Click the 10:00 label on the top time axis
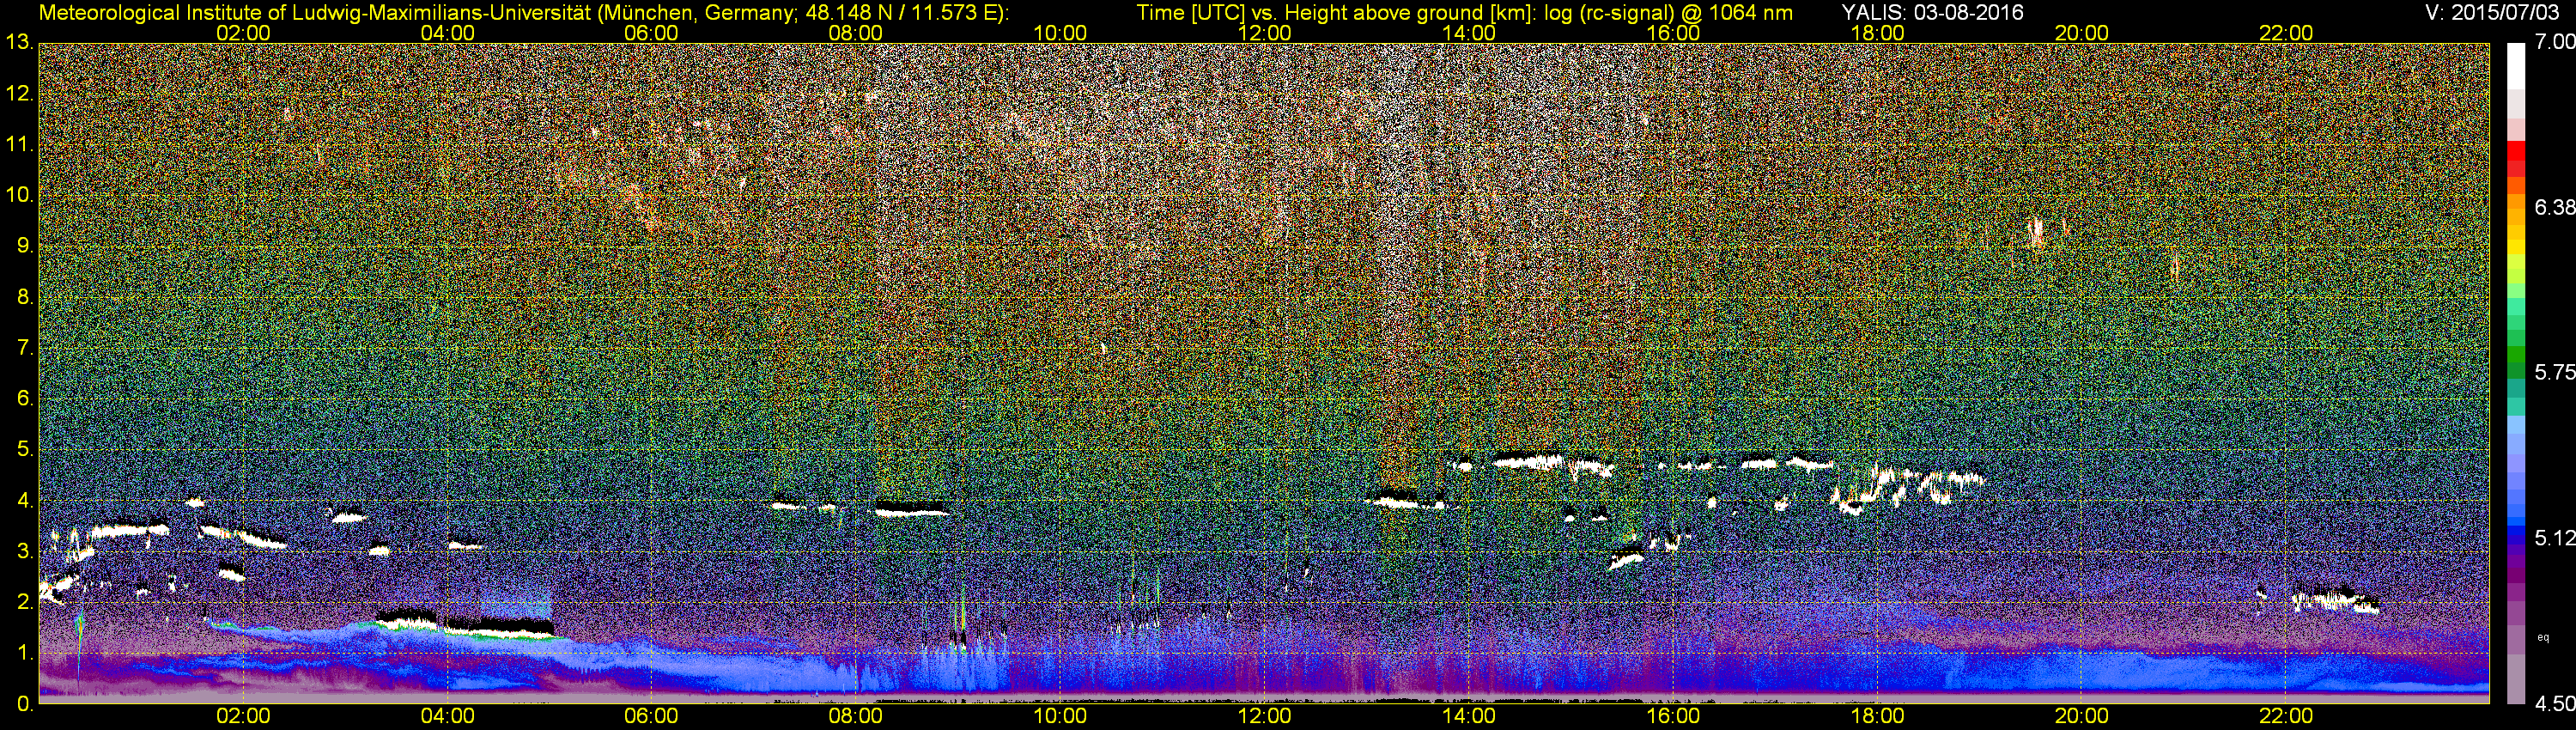The width and height of the screenshot is (2576, 730). click(1060, 33)
